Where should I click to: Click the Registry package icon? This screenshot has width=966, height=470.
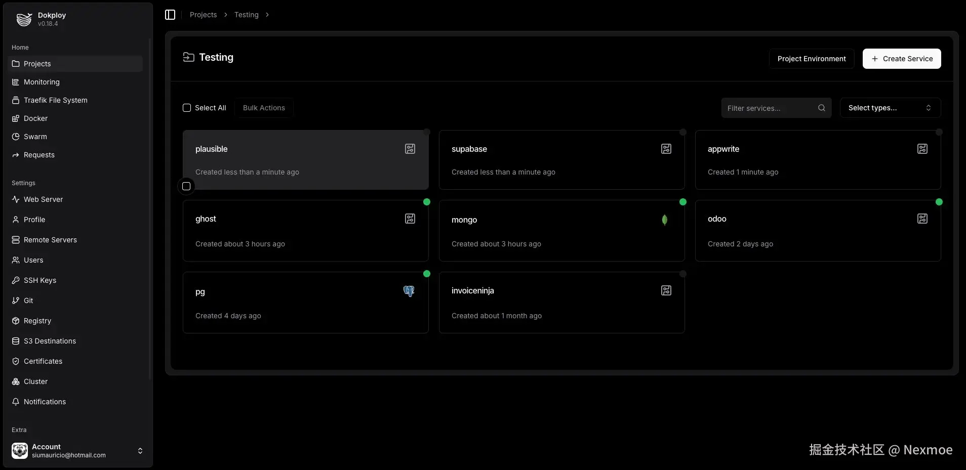[x=16, y=321]
